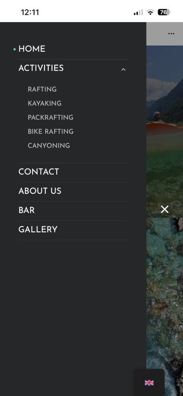This screenshot has height=396, width=183.
Task: Open the Rafting submenu link
Action: coord(42,89)
